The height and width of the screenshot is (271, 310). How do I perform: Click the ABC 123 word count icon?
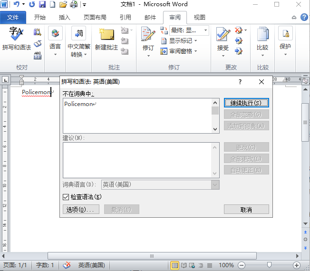(x=38, y=56)
